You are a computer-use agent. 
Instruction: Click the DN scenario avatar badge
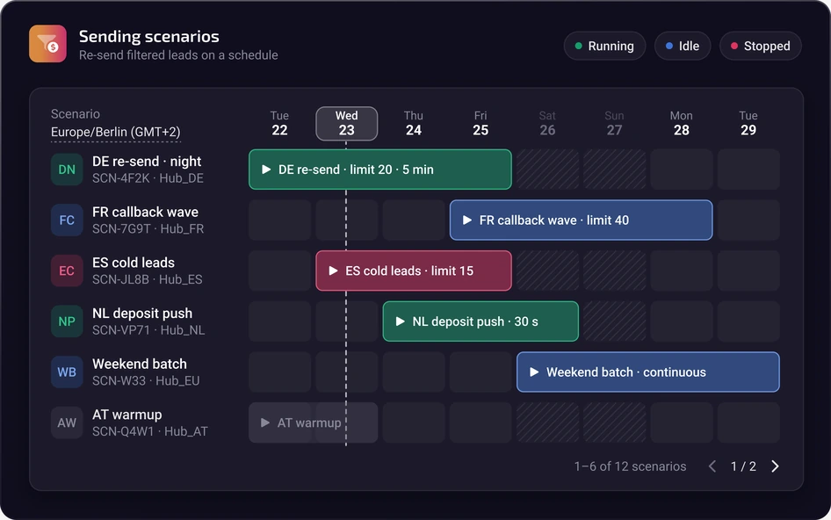pyautogui.click(x=67, y=170)
